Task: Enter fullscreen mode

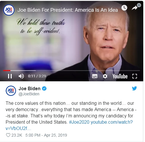Action: (135, 76)
